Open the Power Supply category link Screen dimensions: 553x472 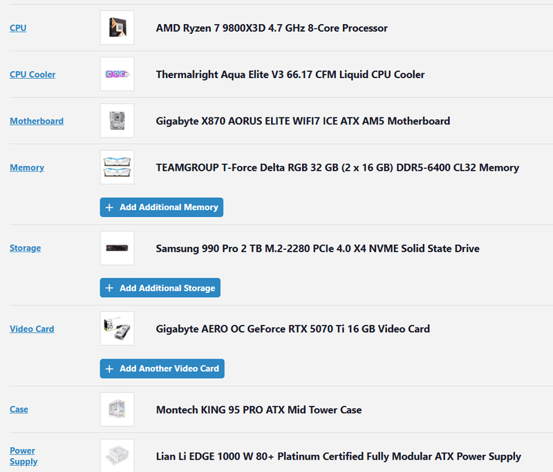[x=24, y=456]
